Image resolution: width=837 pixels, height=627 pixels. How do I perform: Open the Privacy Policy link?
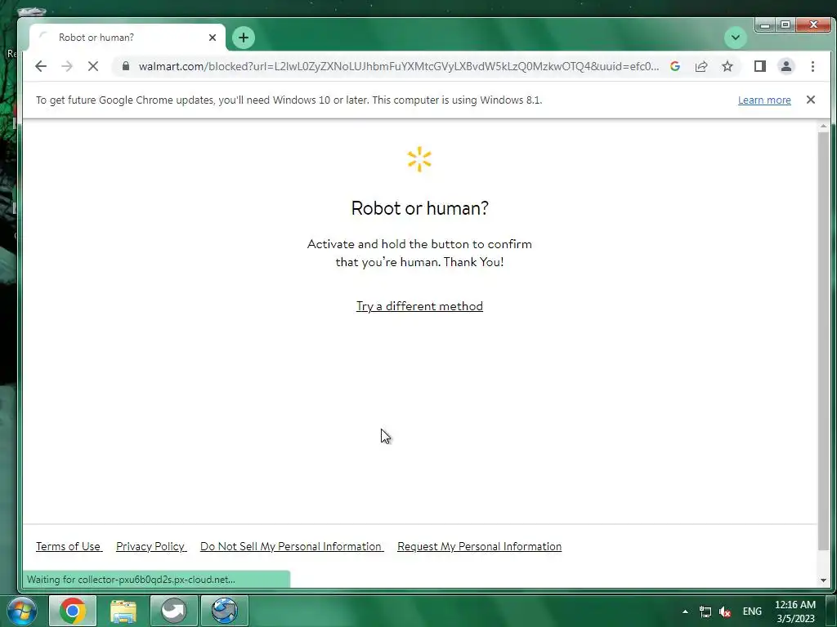point(151,546)
